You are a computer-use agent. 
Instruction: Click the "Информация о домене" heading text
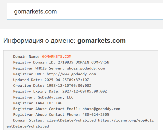[x=39, y=41]
